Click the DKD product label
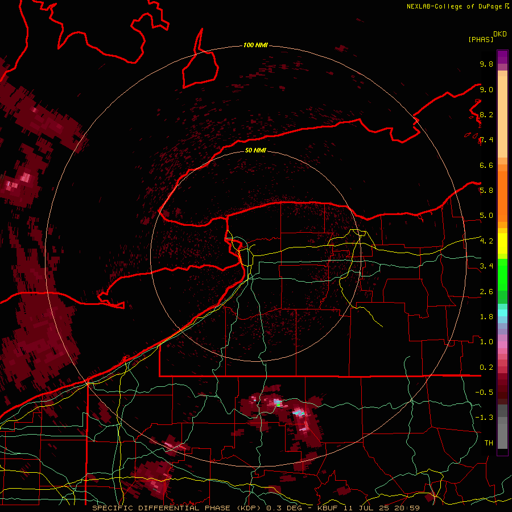 point(500,34)
